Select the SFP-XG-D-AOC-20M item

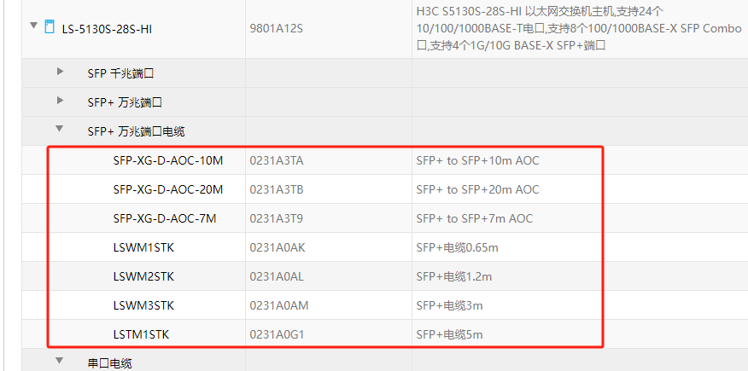point(167,189)
